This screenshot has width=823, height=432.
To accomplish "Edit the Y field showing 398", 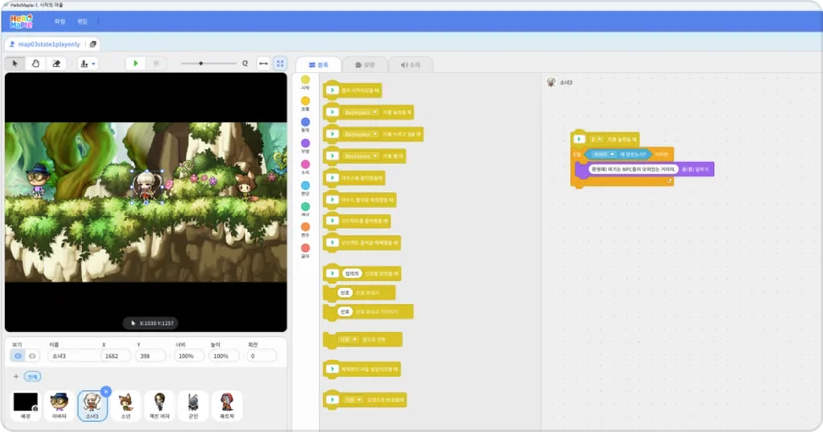I will pos(151,356).
